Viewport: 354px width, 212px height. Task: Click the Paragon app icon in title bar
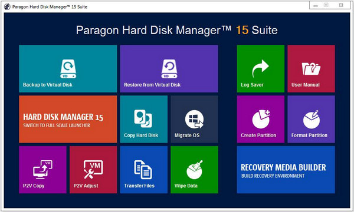pyautogui.click(x=7, y=6)
